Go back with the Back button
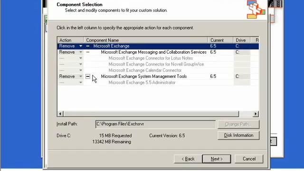 (x=188, y=159)
